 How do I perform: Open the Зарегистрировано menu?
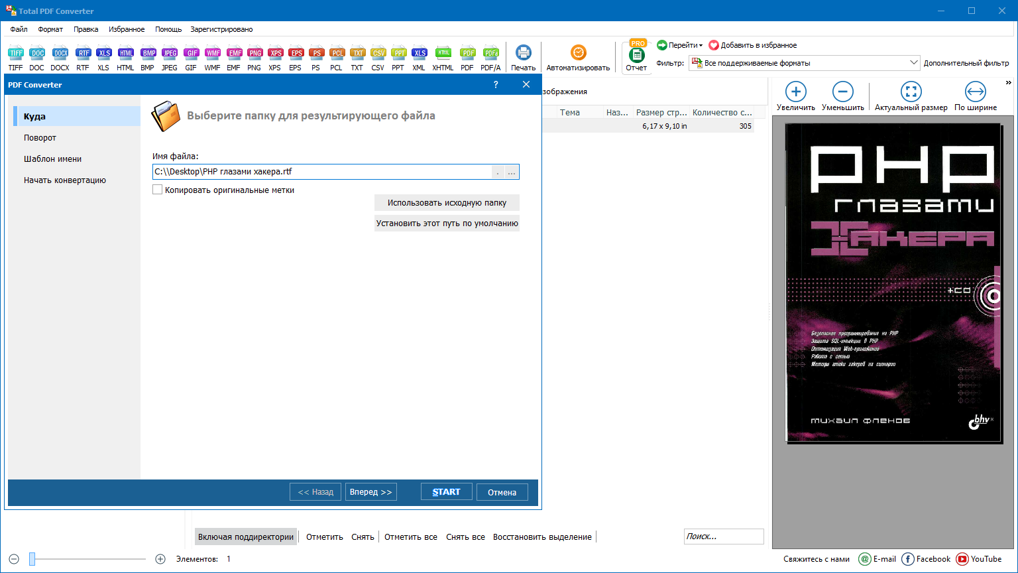(221, 29)
